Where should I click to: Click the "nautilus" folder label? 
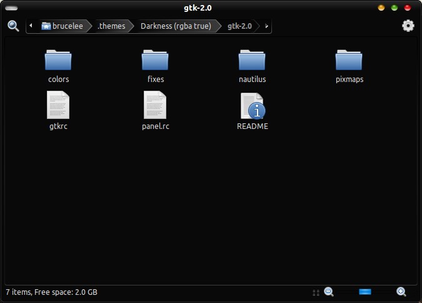pyautogui.click(x=253, y=80)
